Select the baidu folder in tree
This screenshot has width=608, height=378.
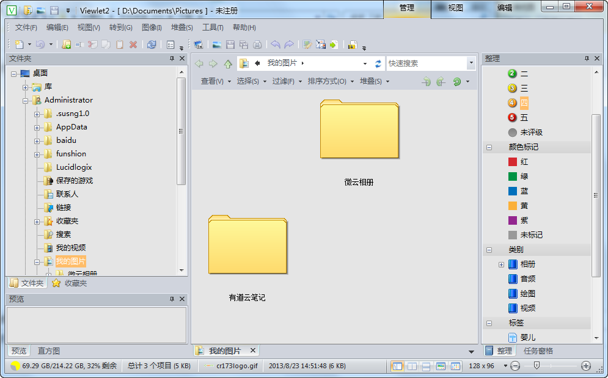(x=66, y=140)
